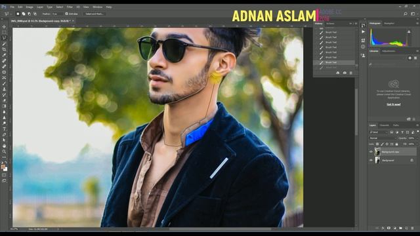The height and width of the screenshot is (236, 420).
Task: Add a layer mask
Action: pyautogui.click(x=388, y=228)
